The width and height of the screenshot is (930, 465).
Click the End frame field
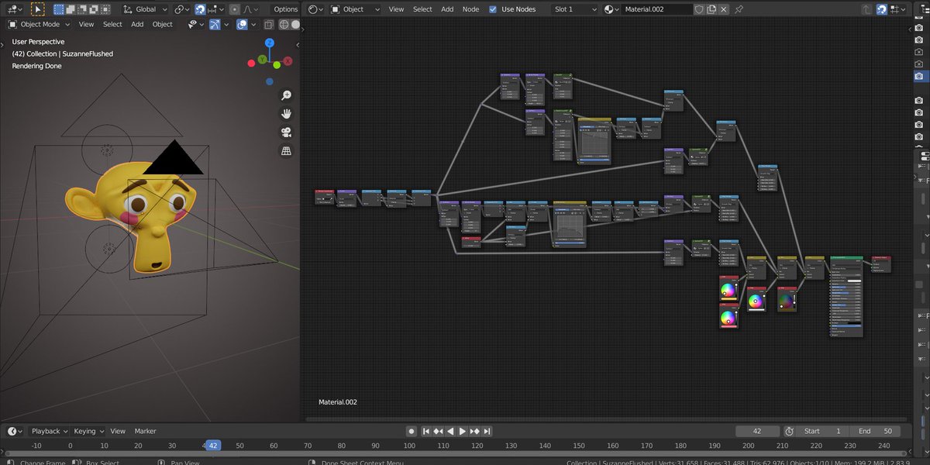point(876,431)
